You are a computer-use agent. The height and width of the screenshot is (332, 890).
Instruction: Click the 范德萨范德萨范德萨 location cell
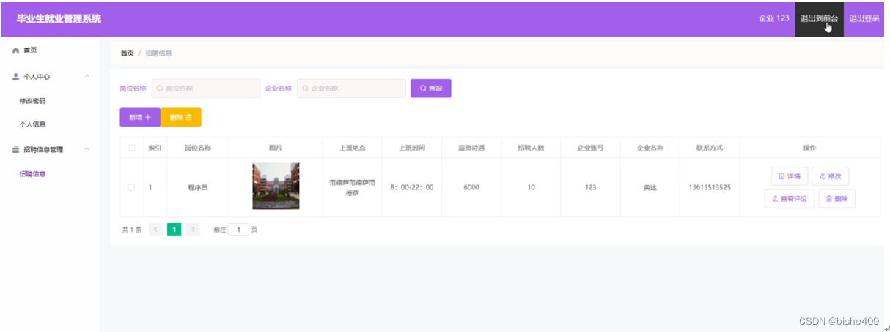pyautogui.click(x=352, y=187)
